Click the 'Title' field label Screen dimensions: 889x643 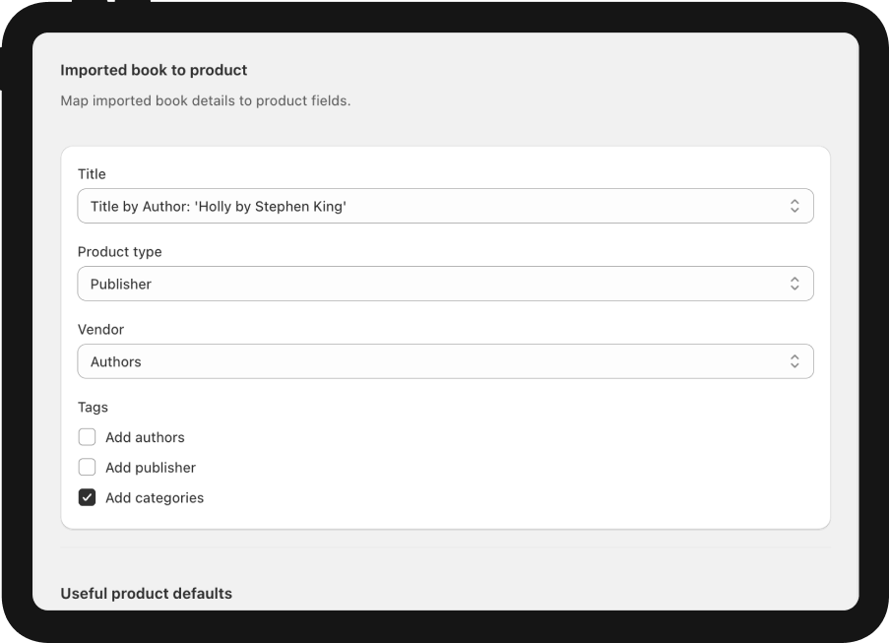pos(92,174)
